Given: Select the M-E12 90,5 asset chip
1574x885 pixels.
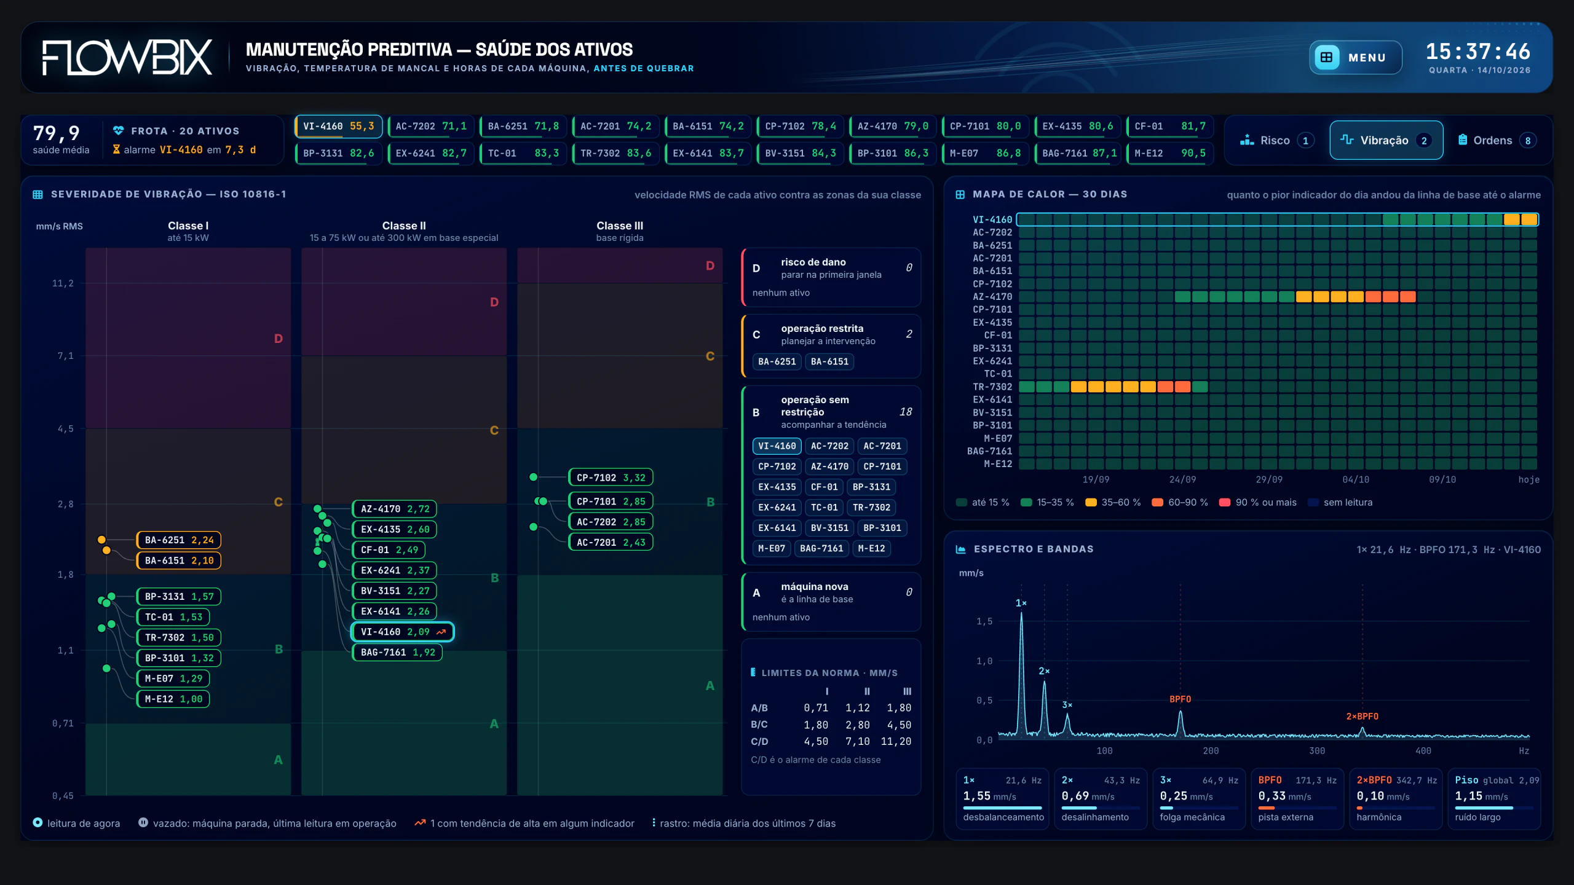Looking at the screenshot, I should [x=1169, y=153].
